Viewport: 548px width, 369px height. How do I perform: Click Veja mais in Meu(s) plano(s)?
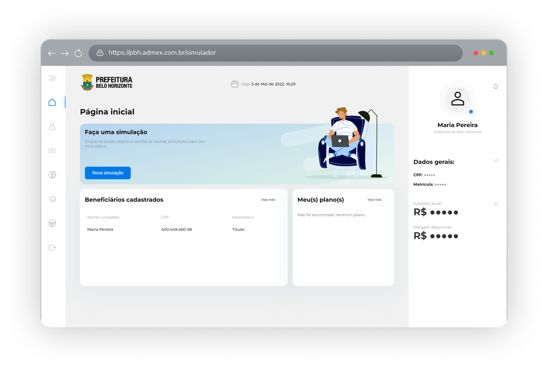coord(374,200)
